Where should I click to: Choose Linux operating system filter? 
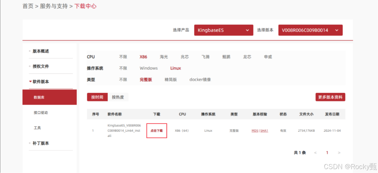[x=176, y=68]
